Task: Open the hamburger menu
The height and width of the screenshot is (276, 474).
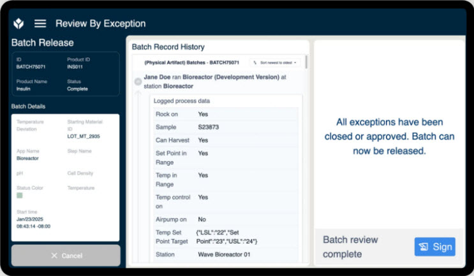Action: tap(40, 24)
